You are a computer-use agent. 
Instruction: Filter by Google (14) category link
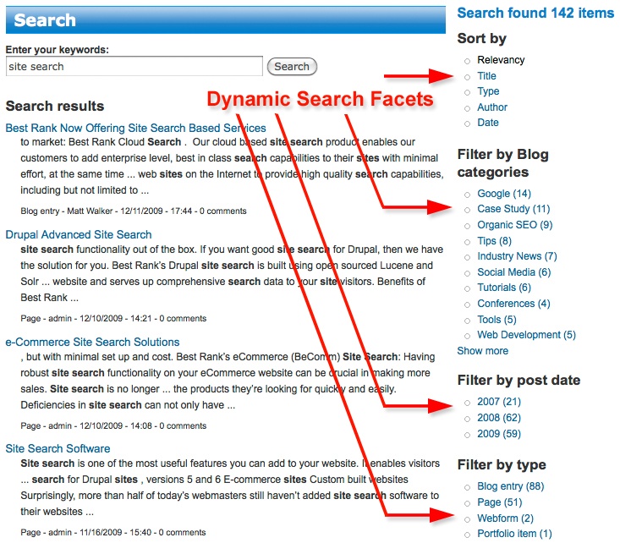[x=504, y=194]
